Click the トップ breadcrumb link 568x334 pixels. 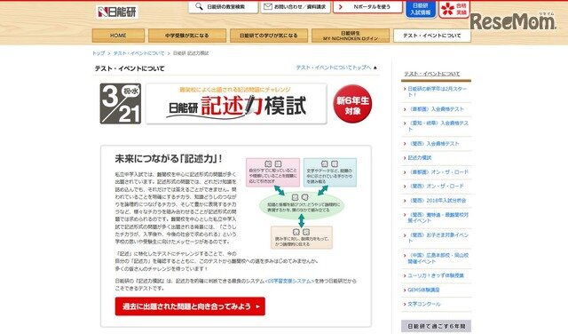tap(99, 53)
